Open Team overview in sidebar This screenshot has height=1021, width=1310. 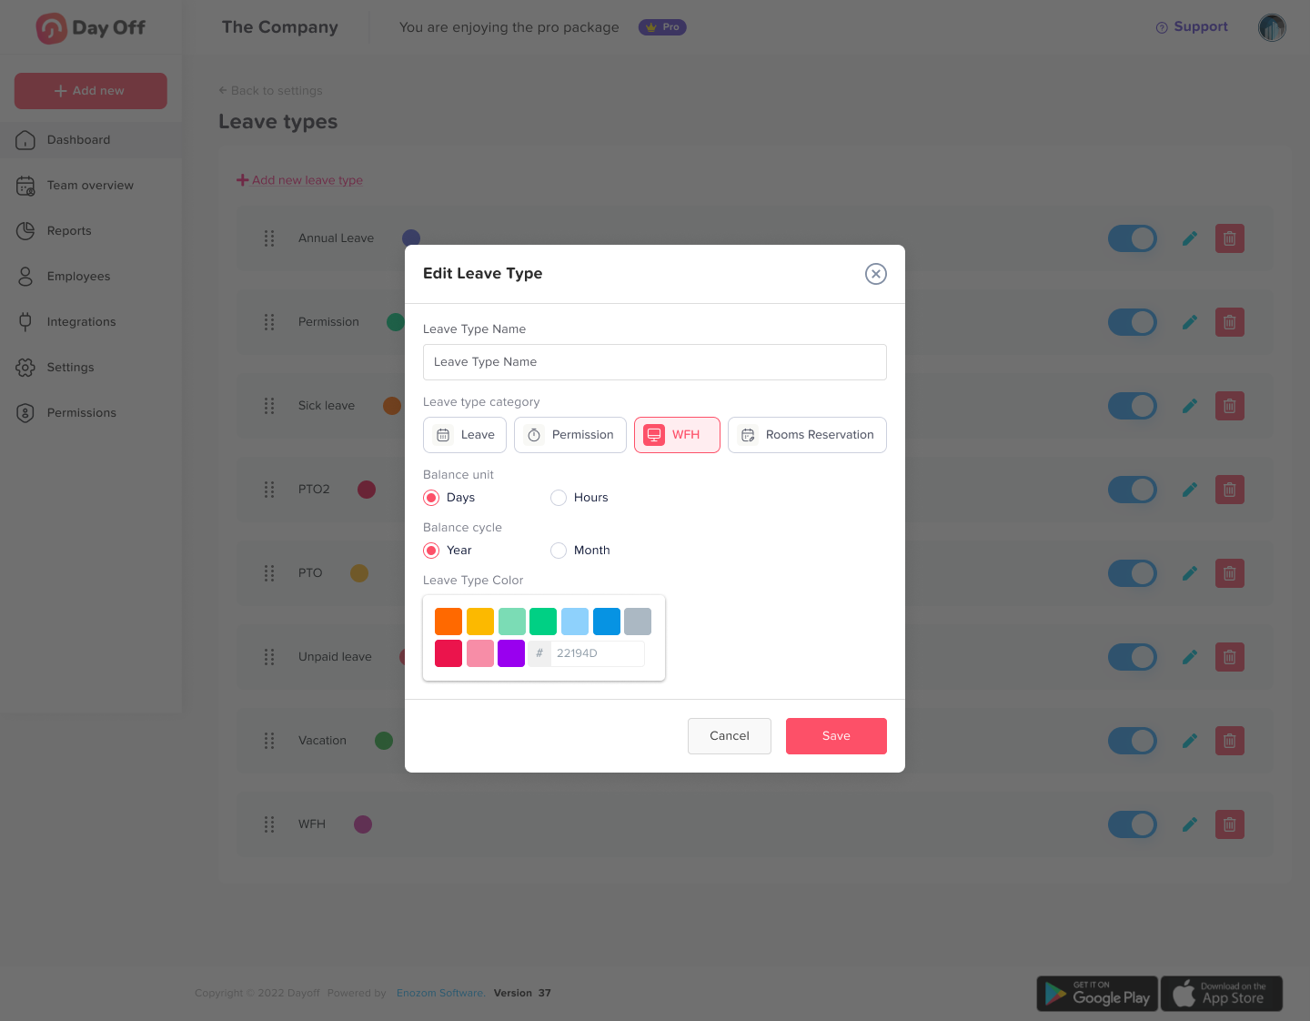(90, 186)
